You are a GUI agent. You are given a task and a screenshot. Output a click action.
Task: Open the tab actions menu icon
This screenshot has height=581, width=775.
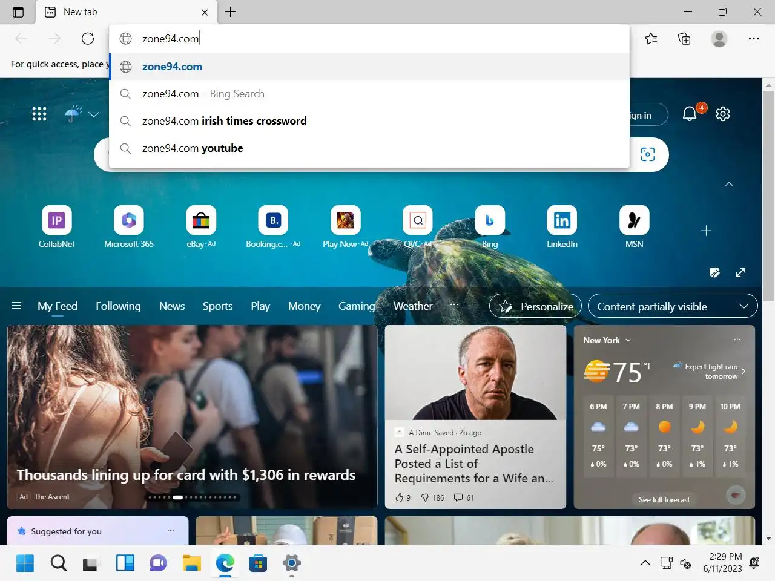(18, 12)
